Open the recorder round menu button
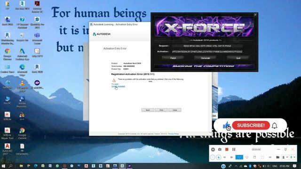The width and height of the screenshot is (301, 169). click(x=213, y=149)
